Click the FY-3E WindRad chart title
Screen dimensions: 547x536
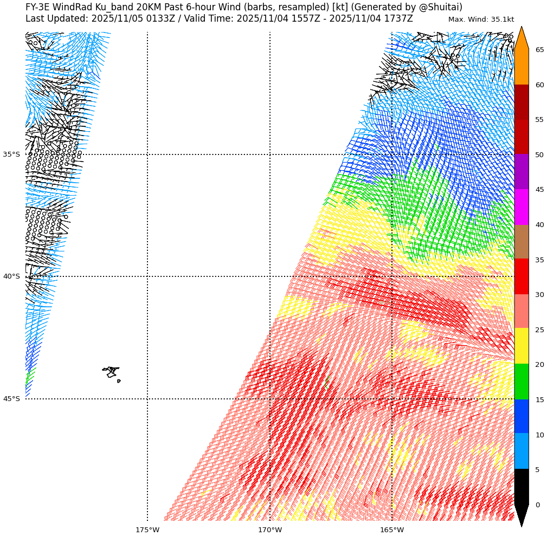tap(244, 7)
